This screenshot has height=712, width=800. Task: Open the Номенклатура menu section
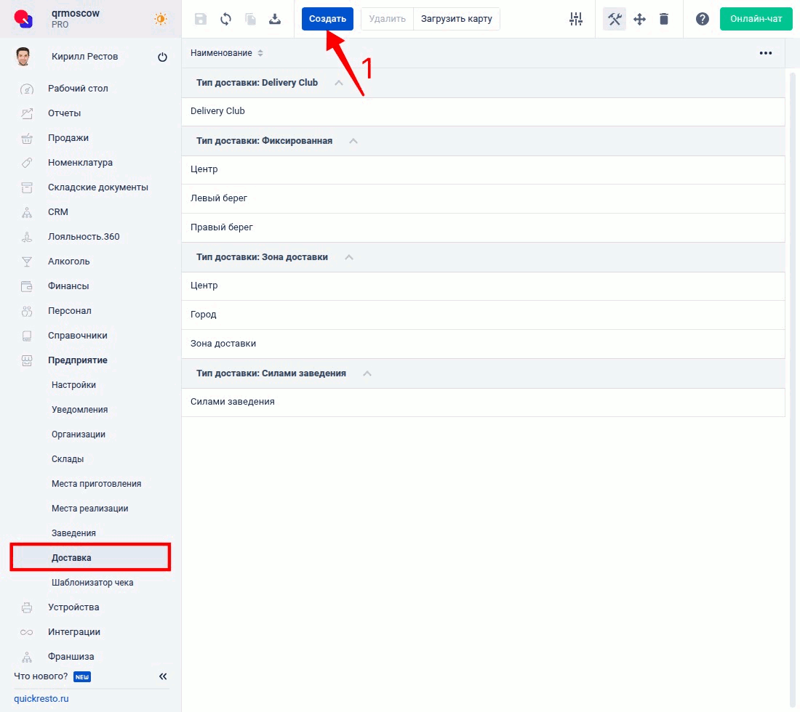(80, 163)
